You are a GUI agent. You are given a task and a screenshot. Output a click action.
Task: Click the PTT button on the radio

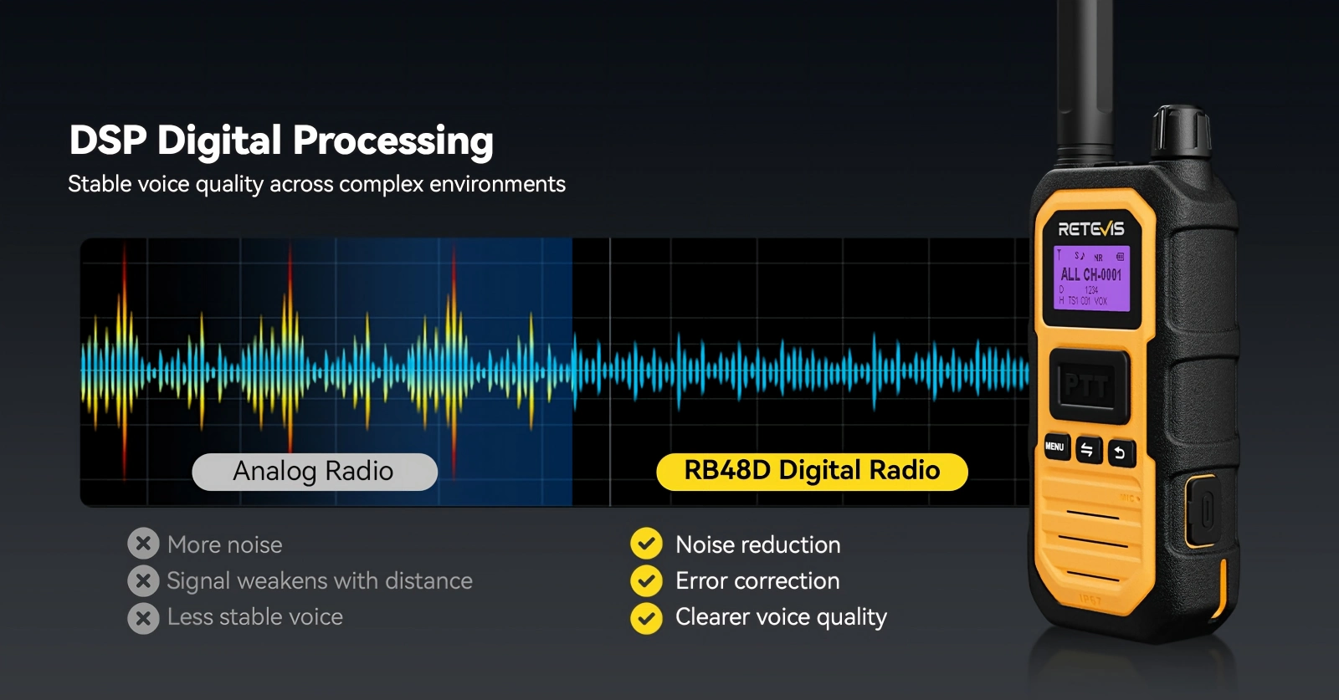(x=1089, y=385)
